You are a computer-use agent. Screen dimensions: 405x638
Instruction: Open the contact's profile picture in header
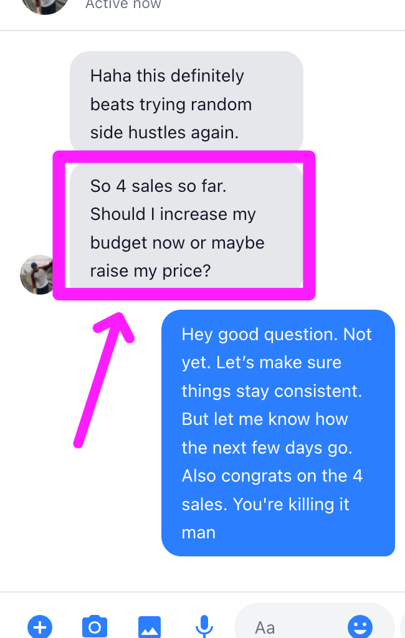pyautogui.click(x=44, y=5)
